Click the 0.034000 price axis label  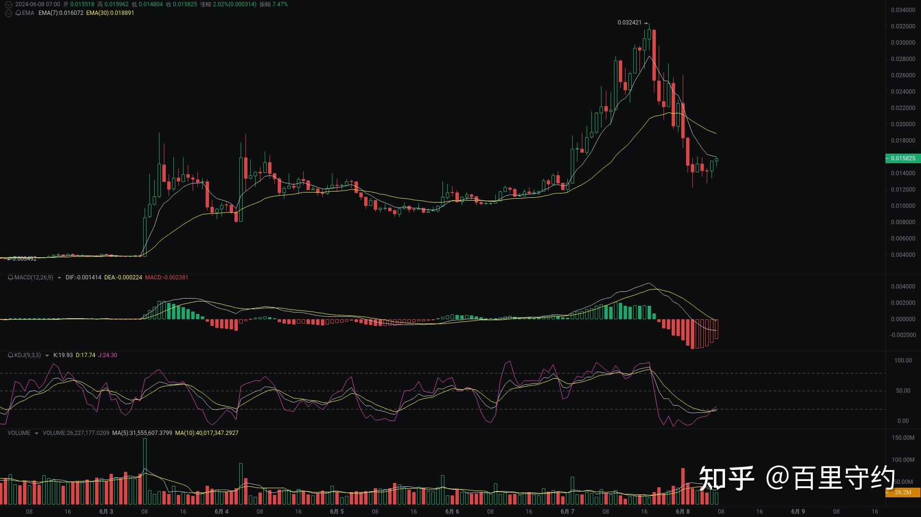903,10
